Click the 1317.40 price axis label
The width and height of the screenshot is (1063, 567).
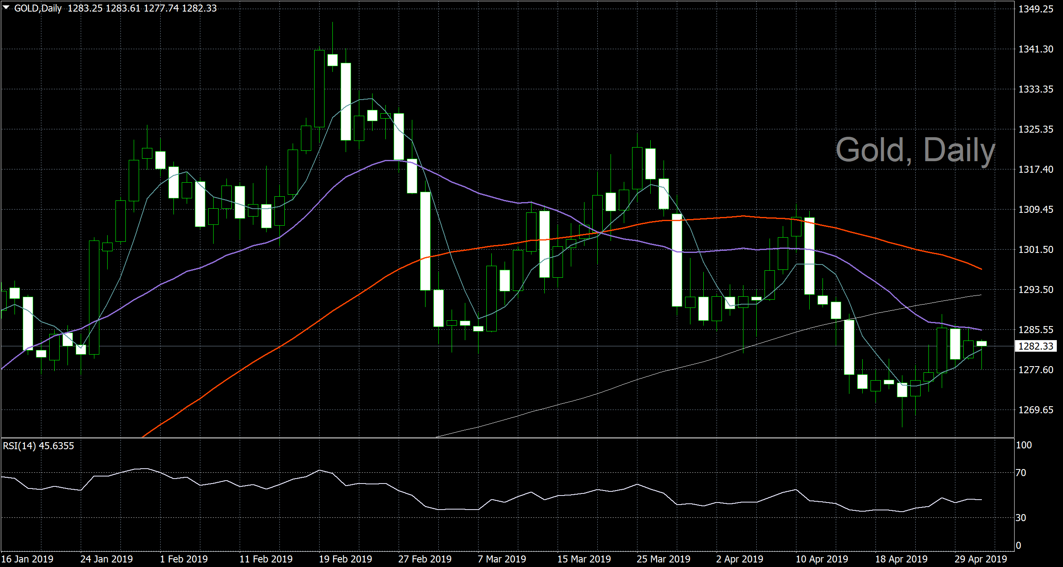1036,169
